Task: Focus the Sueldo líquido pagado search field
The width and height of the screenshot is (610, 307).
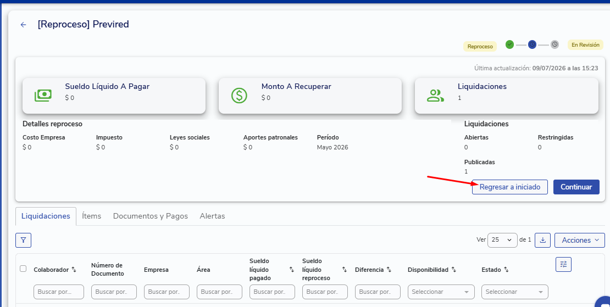Action: [x=273, y=292]
